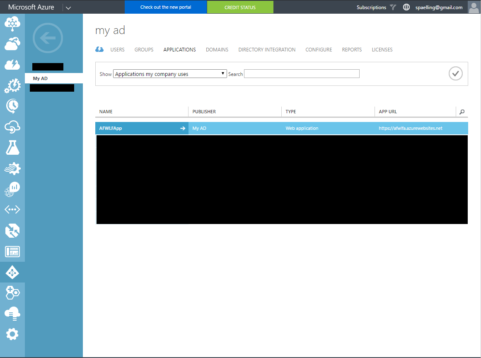Click the Subscriptions filter funnel icon

point(393,7)
